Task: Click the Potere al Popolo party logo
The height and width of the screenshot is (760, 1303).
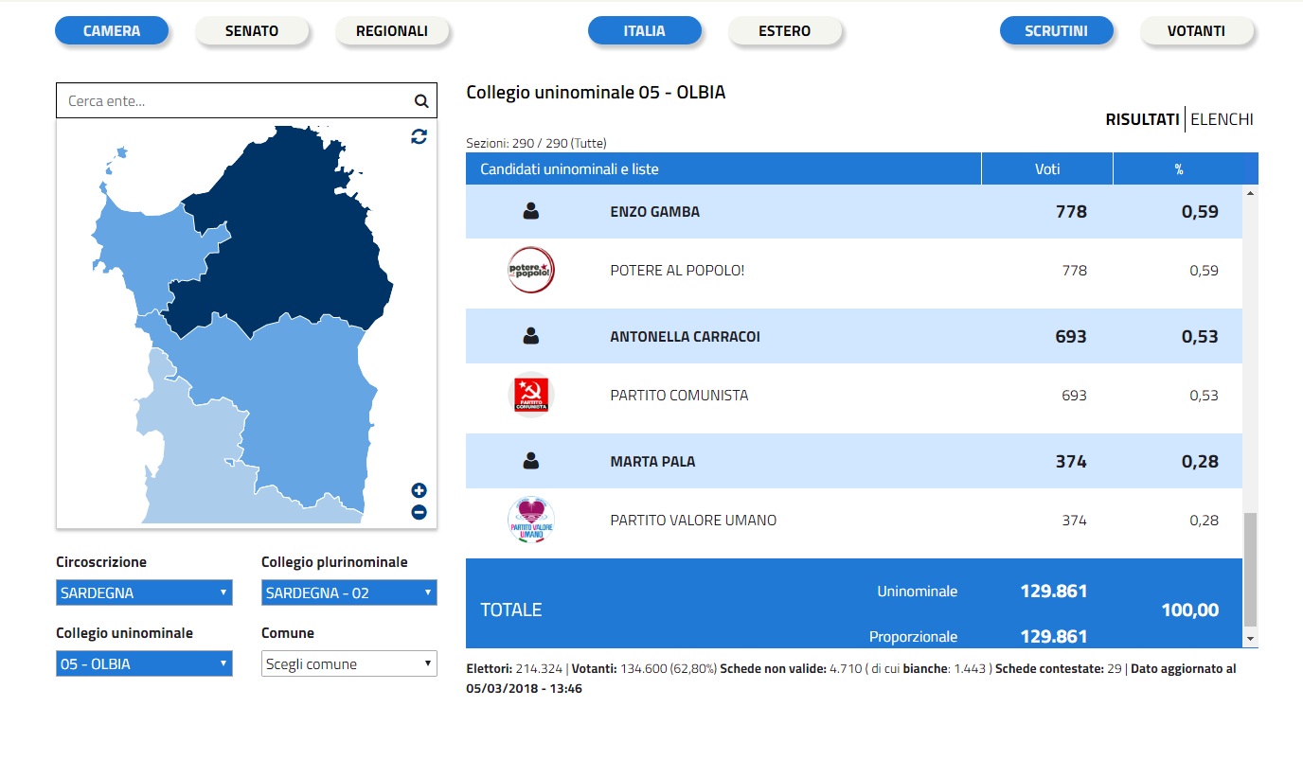Action: tap(530, 271)
